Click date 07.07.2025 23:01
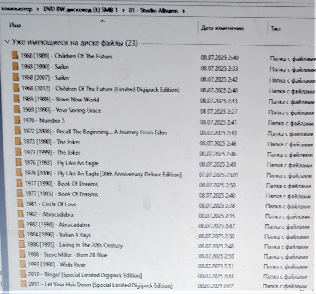The width and height of the screenshot is (316, 294). (219, 175)
